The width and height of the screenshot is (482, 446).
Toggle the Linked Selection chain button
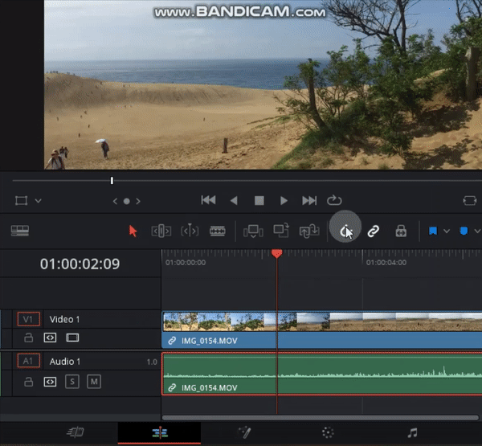tap(374, 231)
